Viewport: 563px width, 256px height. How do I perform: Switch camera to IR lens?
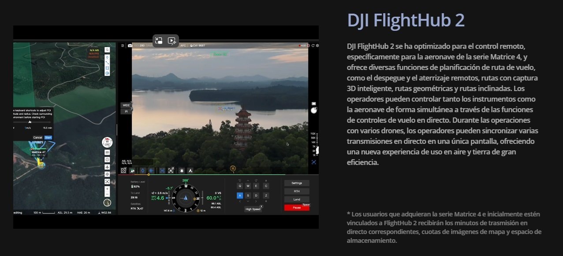(x=126, y=112)
